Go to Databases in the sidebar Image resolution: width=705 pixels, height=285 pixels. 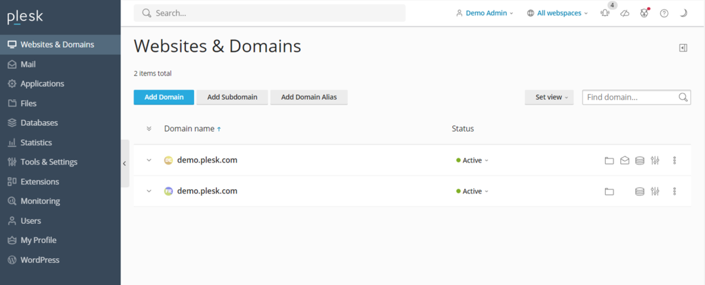point(39,123)
